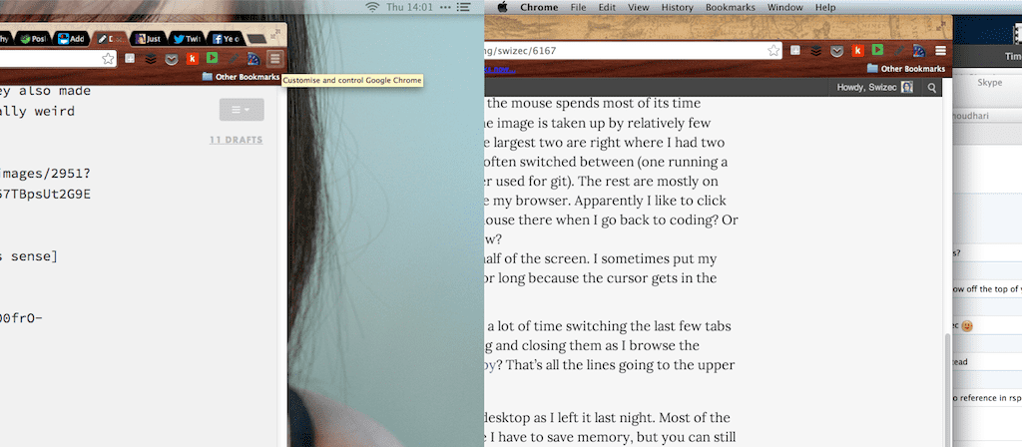This screenshot has height=447, width=1022.
Task: Switch to the Facebook tab
Action: tap(224, 39)
